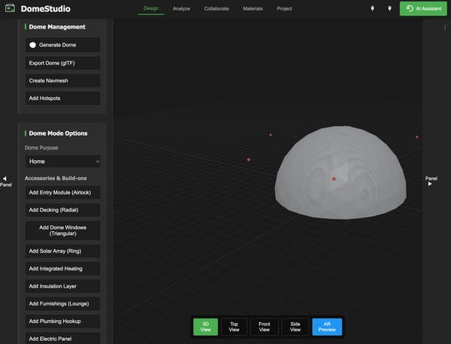Click Create Navmesh
The width and height of the screenshot is (451, 344).
(x=62, y=80)
